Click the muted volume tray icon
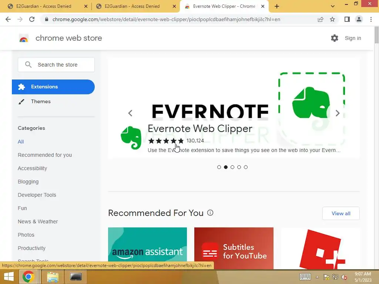Viewport: 379px width, 284px height. 344,277
